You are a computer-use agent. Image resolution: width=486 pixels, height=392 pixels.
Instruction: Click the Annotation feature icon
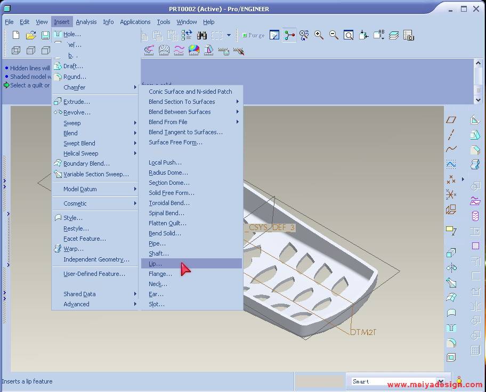pyautogui.click(x=451, y=231)
